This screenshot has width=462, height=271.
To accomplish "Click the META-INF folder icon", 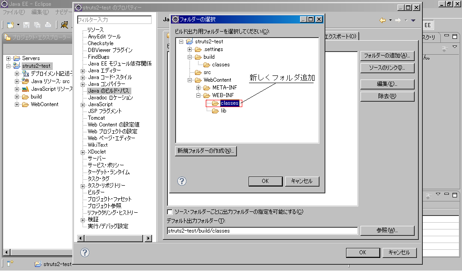I will pos(207,88).
